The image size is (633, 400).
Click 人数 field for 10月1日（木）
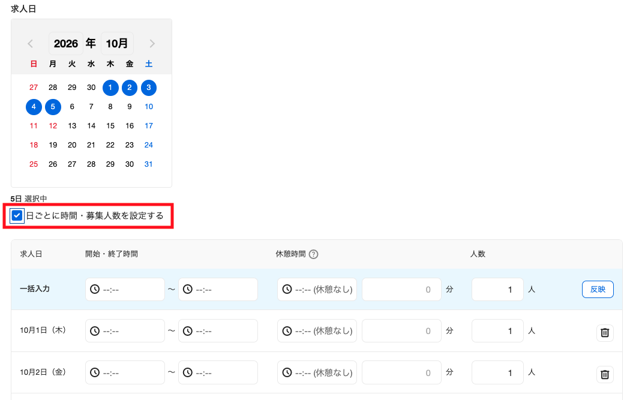point(497,331)
